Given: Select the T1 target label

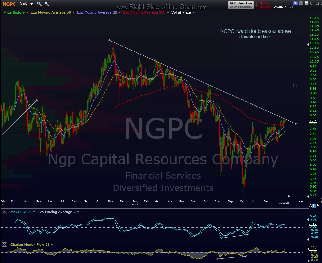Looking at the screenshot, I should tap(294, 86).
